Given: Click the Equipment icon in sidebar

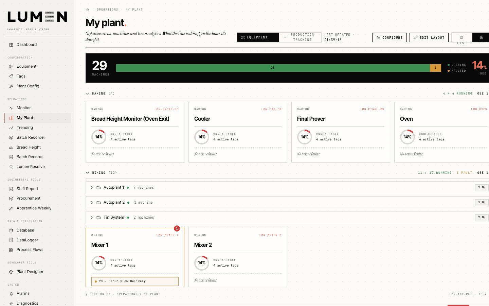Looking at the screenshot, I should (11, 67).
